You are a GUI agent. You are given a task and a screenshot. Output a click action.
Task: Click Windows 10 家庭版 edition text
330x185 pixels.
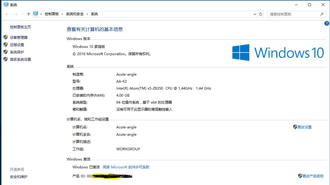pyautogui.click(x=89, y=47)
